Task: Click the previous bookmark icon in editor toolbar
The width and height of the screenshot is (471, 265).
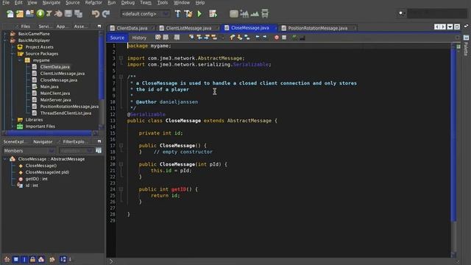Action: point(233,38)
